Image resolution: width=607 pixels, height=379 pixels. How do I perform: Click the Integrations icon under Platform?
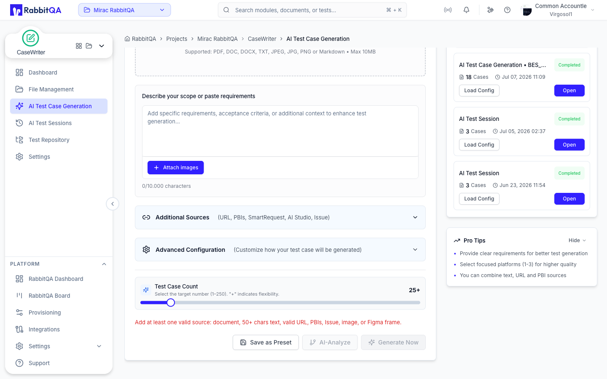tap(19, 329)
